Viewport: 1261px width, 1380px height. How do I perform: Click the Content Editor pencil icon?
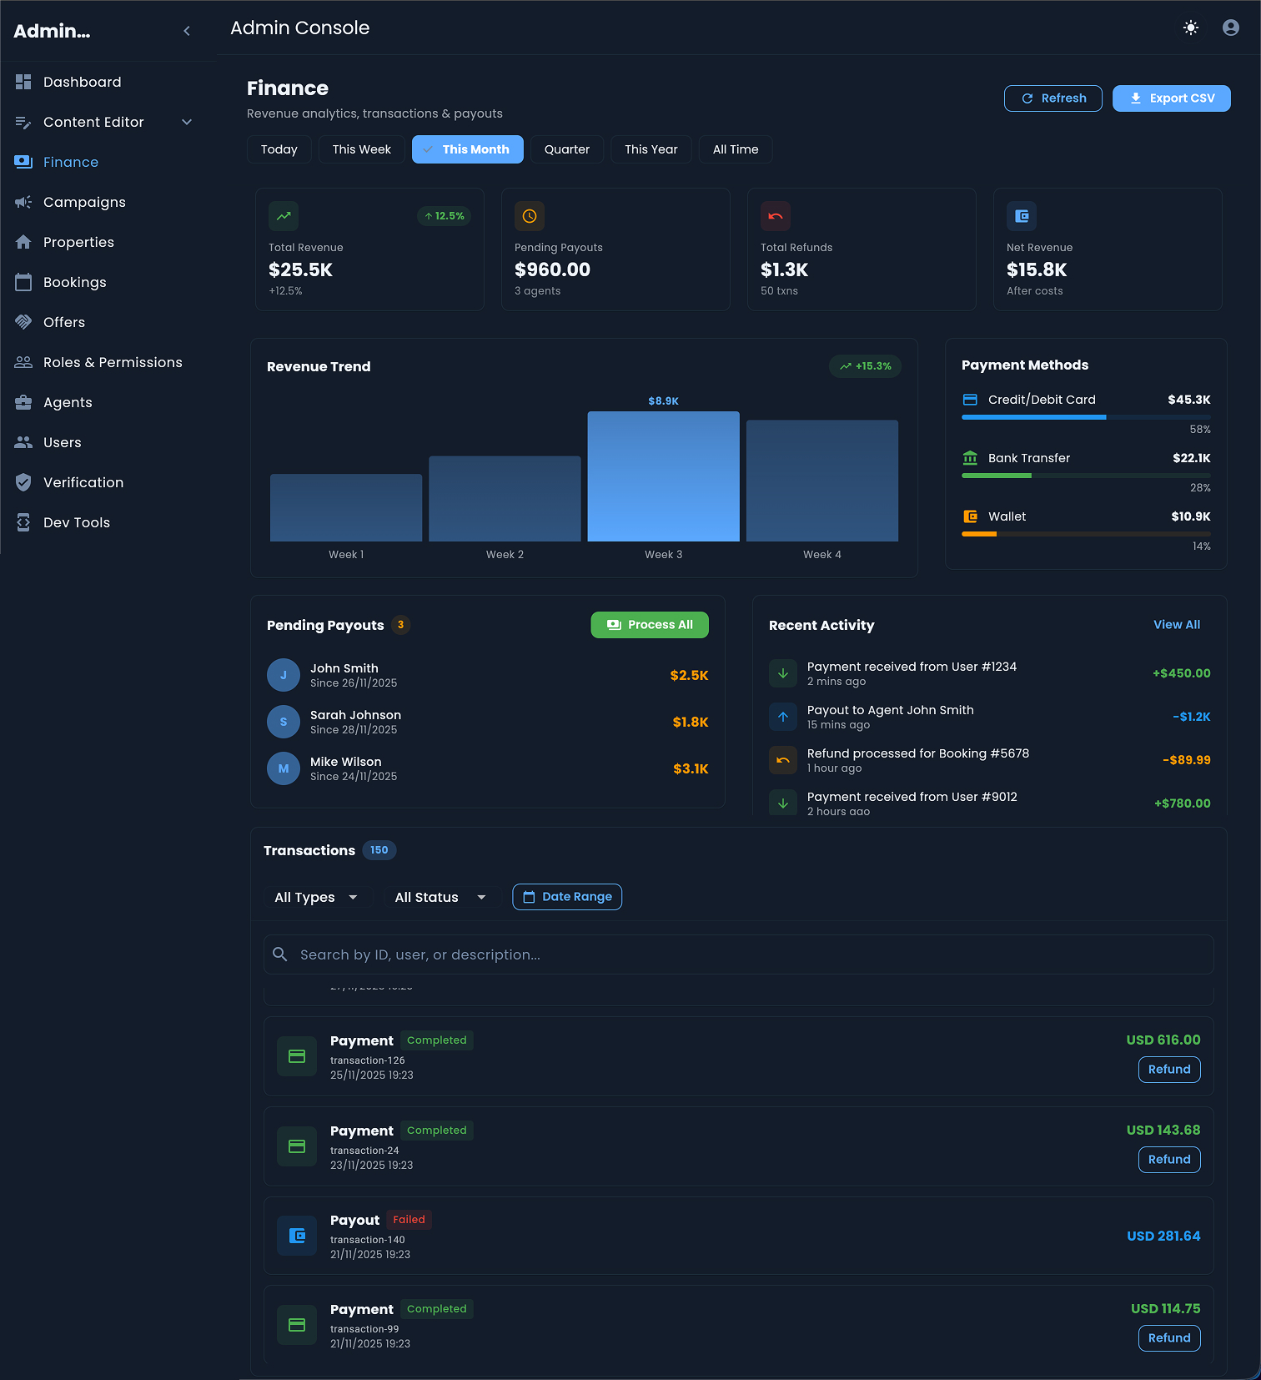[23, 122]
